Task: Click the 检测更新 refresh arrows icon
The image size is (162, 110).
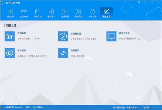Action: click(x=63, y=53)
